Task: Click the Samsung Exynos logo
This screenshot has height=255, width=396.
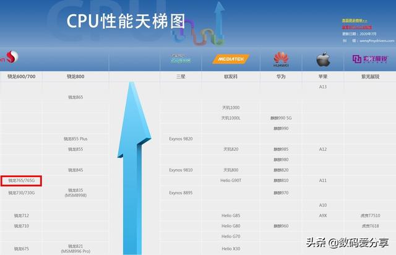Action: [180, 59]
